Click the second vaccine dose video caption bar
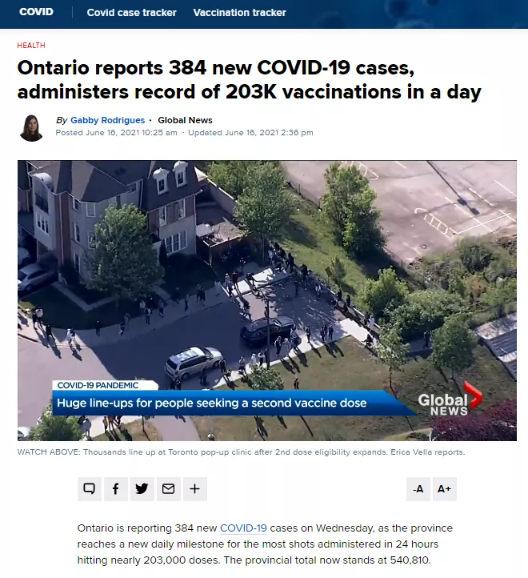The height and width of the screenshot is (578, 528). [x=211, y=403]
